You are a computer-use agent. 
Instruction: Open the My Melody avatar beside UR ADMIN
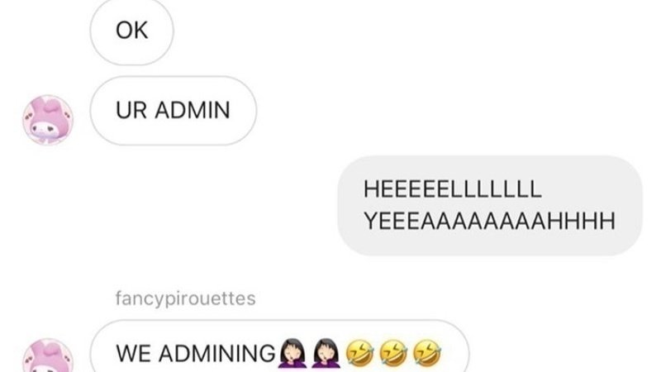pyautogui.click(x=48, y=120)
